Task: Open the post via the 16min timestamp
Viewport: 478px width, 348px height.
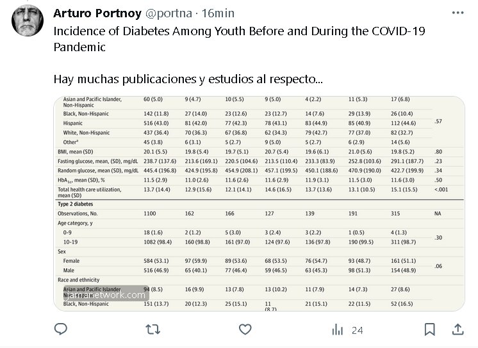Action: coord(218,13)
